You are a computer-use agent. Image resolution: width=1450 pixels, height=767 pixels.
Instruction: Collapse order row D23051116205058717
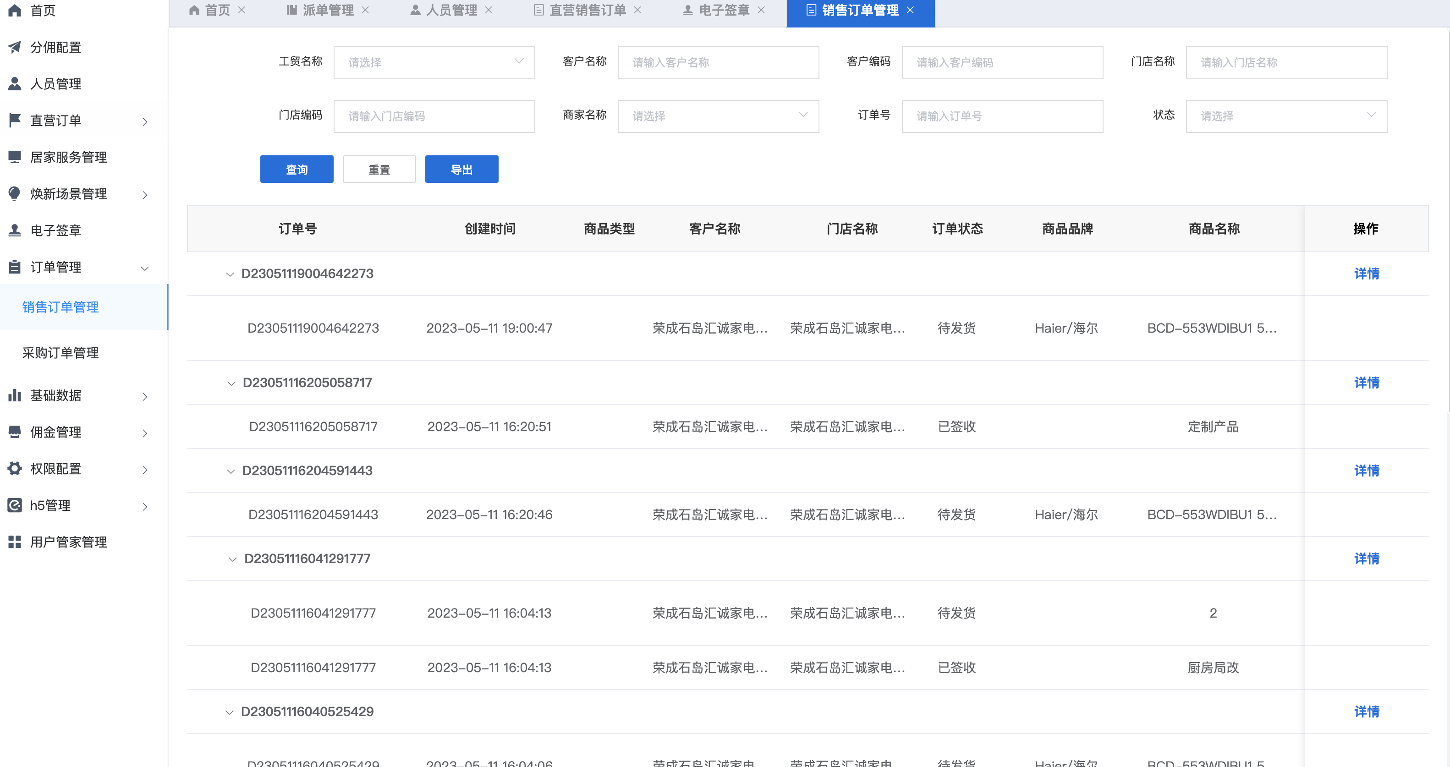pos(231,383)
